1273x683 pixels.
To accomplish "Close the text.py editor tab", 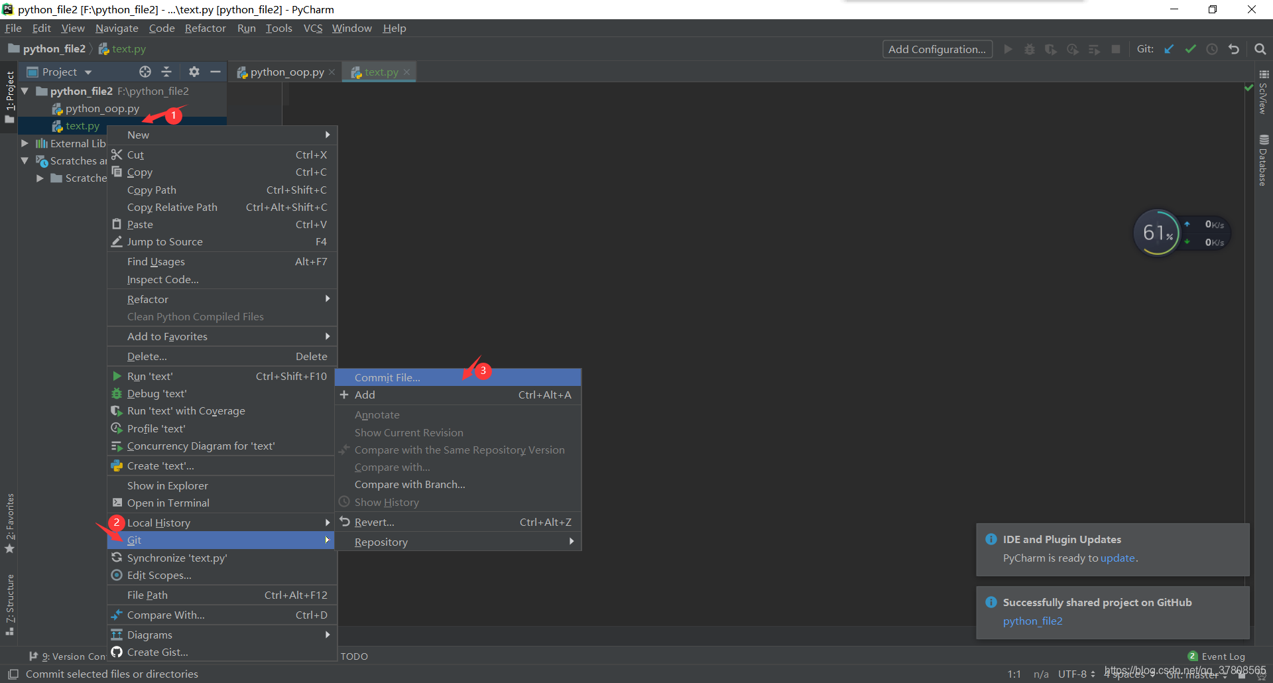I will [x=406, y=72].
